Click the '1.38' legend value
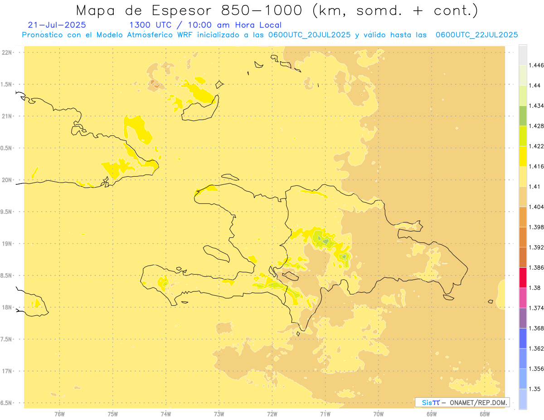The image size is (544, 420). point(534,287)
